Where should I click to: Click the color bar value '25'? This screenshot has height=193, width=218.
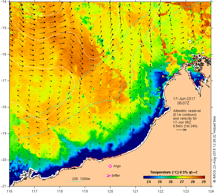[x=160, y=182]
